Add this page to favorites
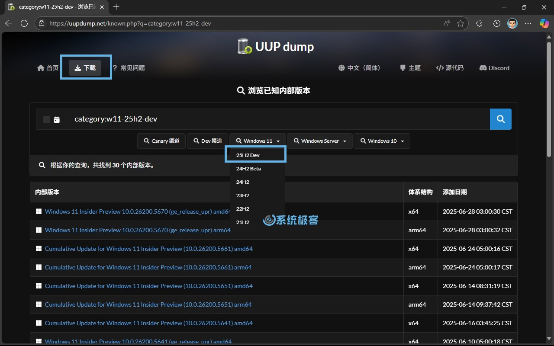The height and width of the screenshot is (346, 554). (x=461, y=23)
